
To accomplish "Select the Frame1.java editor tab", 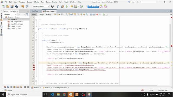I will (49, 11).
